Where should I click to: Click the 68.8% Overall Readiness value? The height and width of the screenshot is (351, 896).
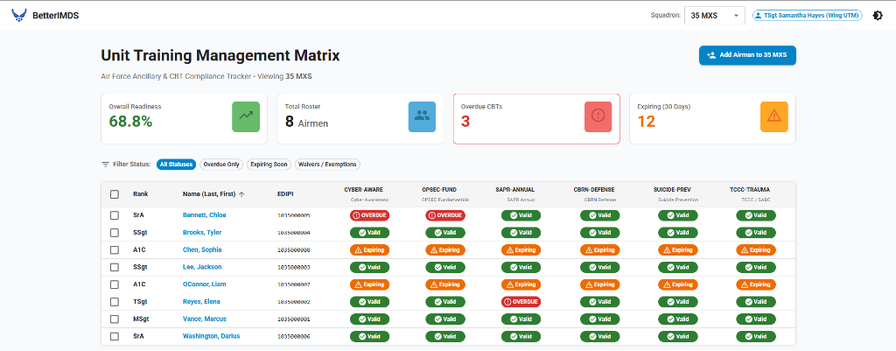click(x=130, y=121)
